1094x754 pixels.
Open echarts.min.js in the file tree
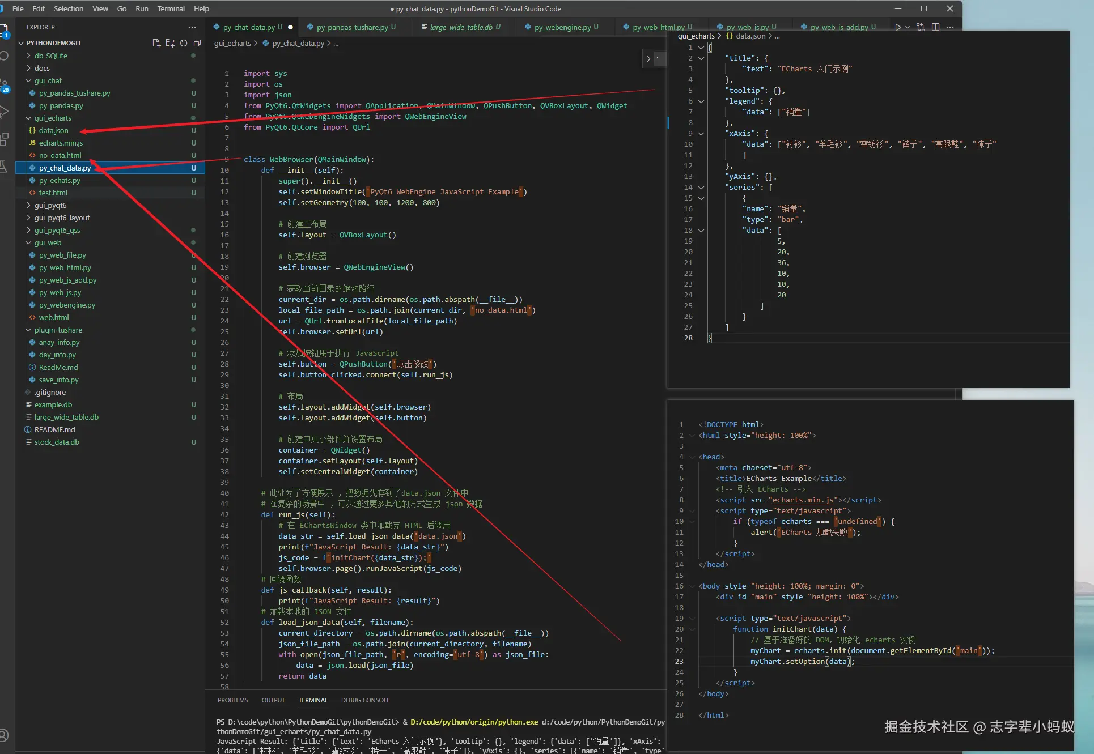[61, 143]
